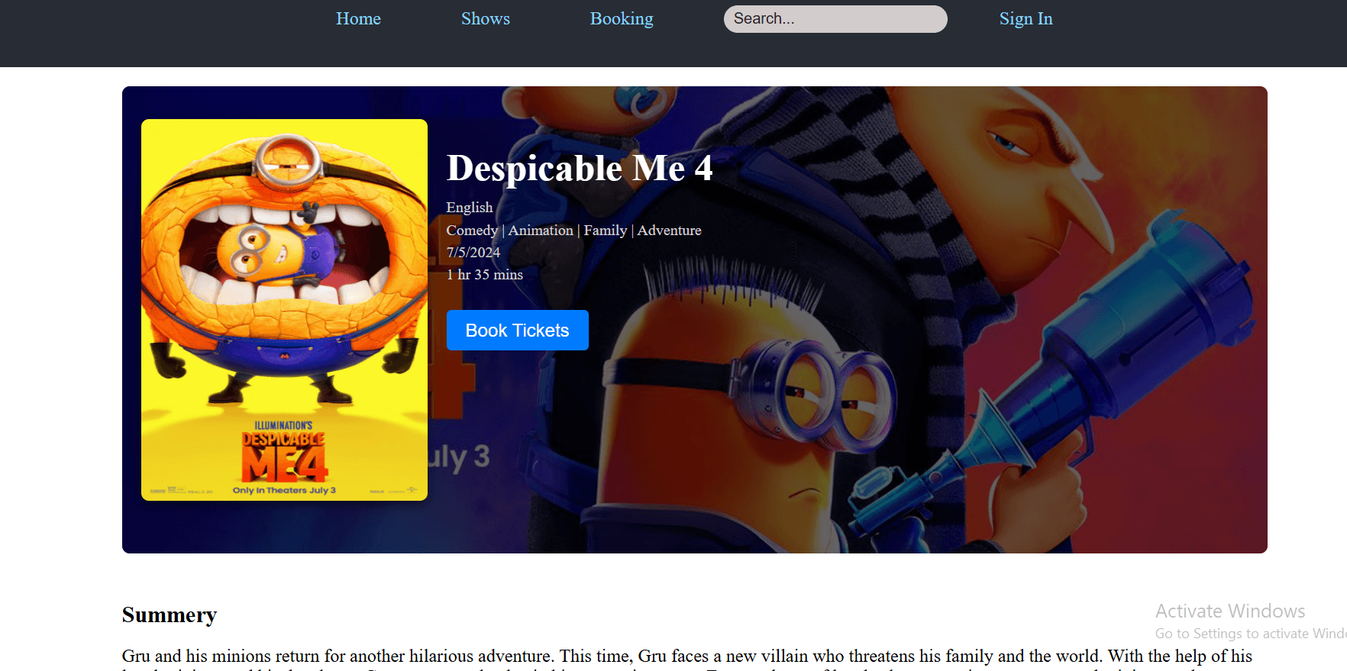Go to the Shows page
This screenshot has width=1347, height=671.
click(x=485, y=18)
